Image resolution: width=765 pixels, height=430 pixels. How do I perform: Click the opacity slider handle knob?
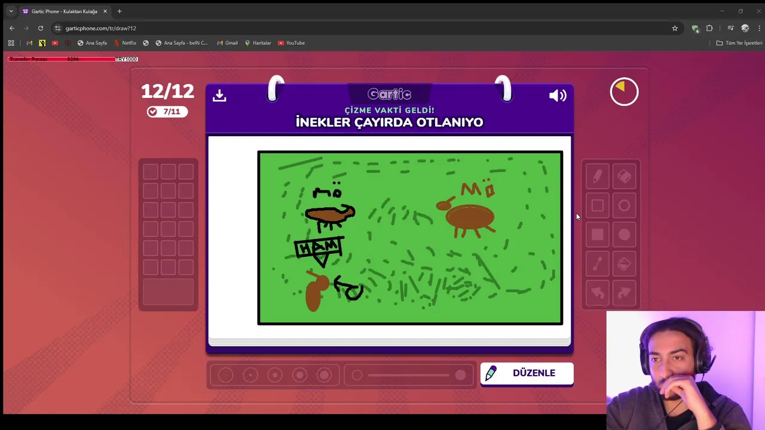pyautogui.click(x=460, y=375)
